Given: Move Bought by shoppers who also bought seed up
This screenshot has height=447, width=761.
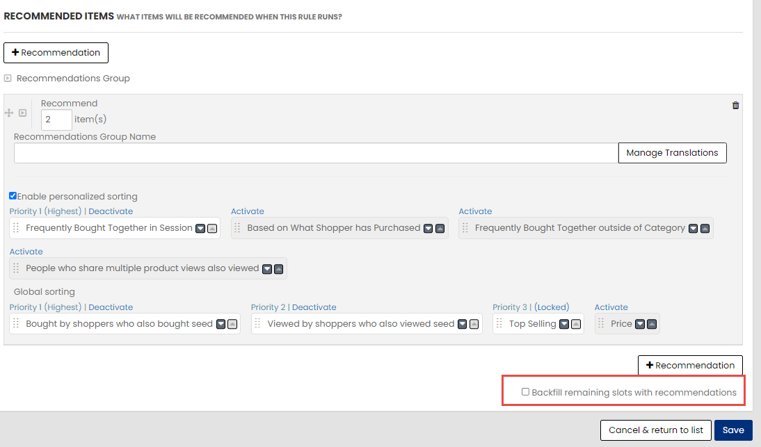Looking at the screenshot, I should (x=232, y=324).
